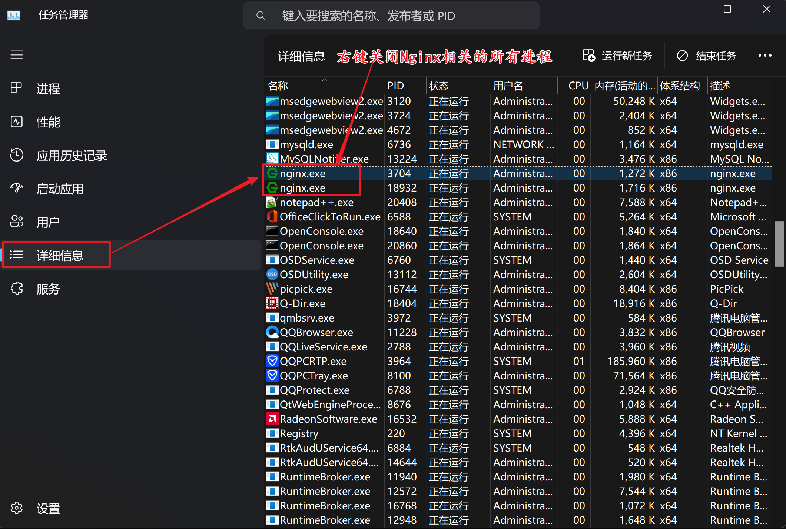
Task: Open Settings gear icon
Action: (x=17, y=508)
